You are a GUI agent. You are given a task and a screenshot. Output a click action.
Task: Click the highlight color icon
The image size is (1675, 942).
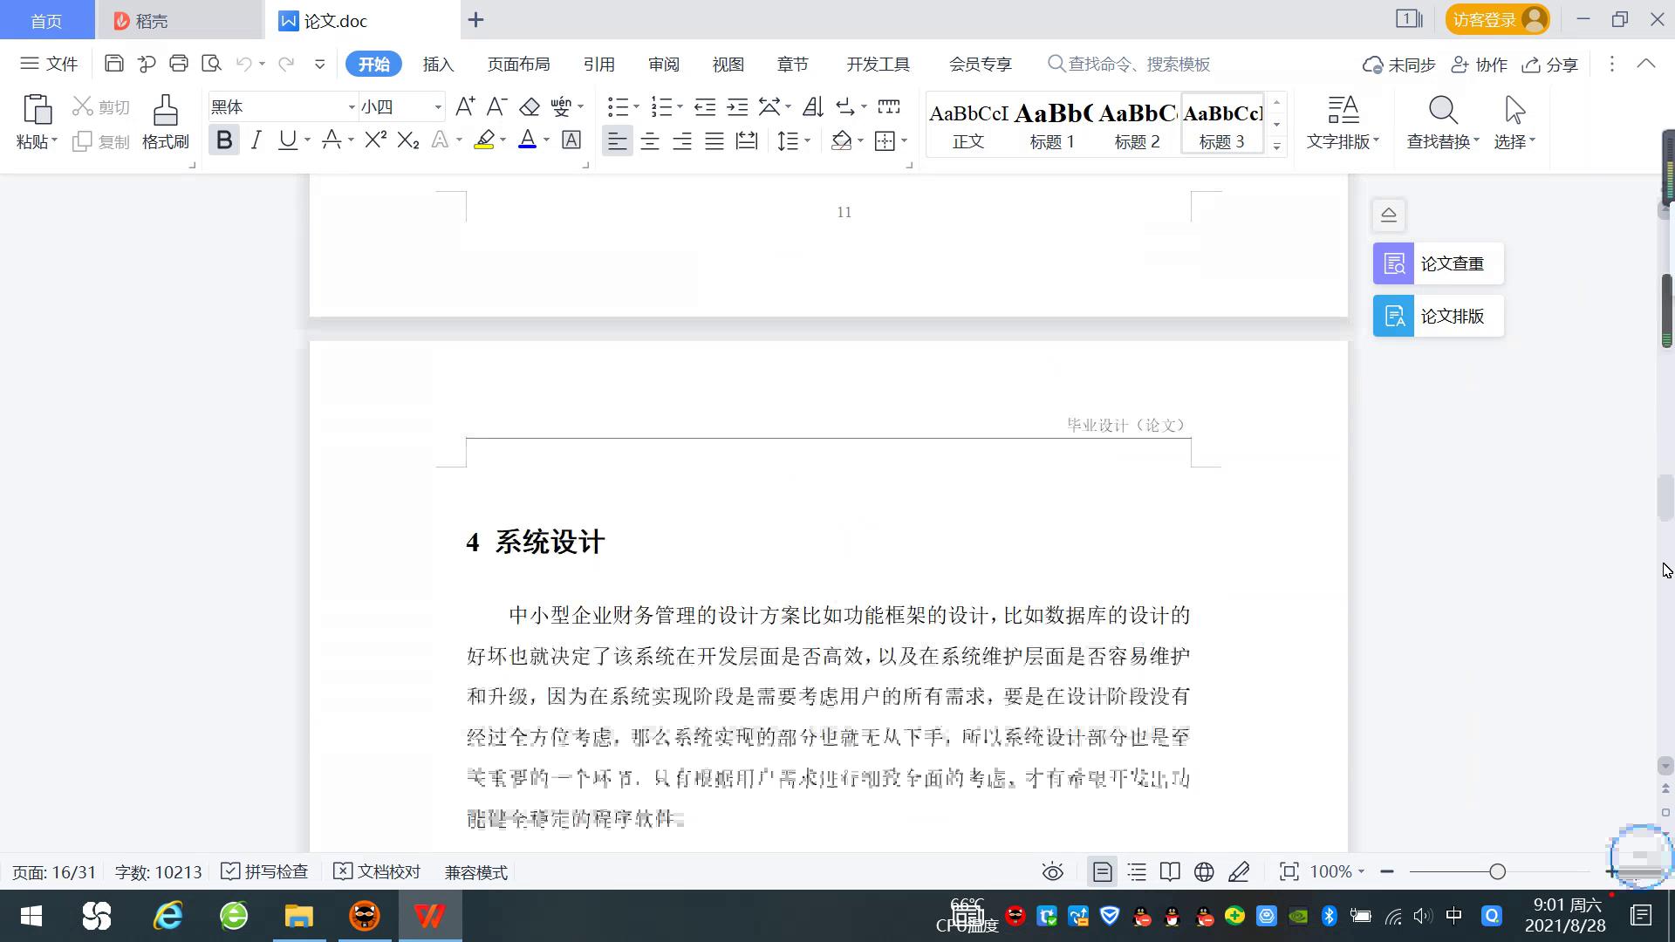[485, 140]
